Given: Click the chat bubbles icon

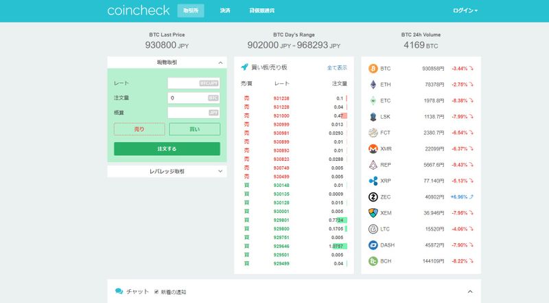Looking at the screenshot, I should (x=119, y=291).
